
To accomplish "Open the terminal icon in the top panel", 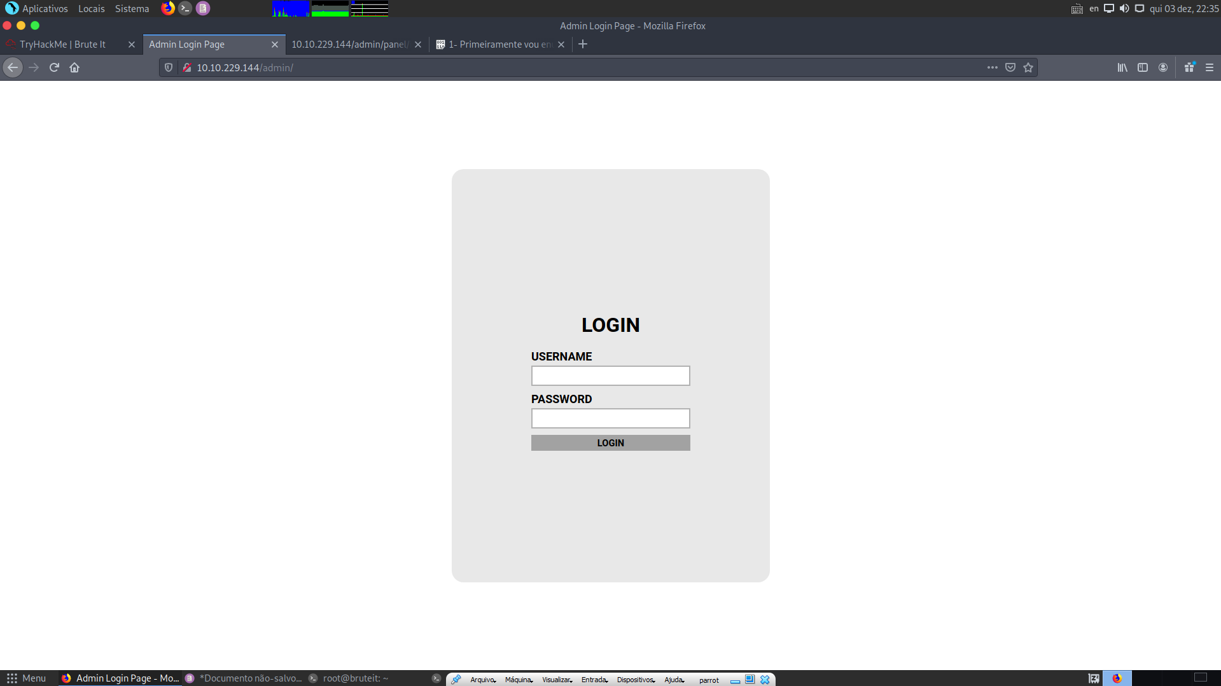I will pos(185,8).
